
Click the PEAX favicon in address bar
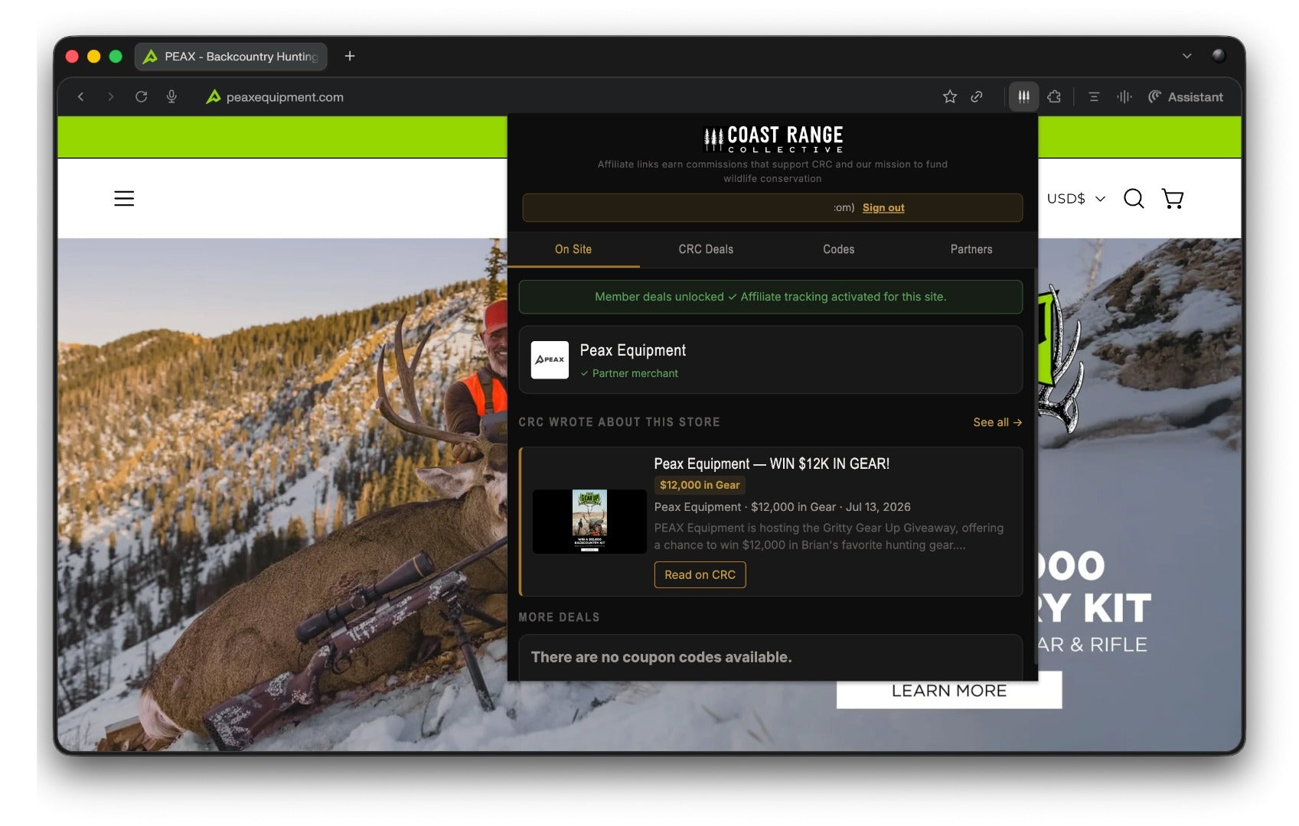[x=214, y=96]
